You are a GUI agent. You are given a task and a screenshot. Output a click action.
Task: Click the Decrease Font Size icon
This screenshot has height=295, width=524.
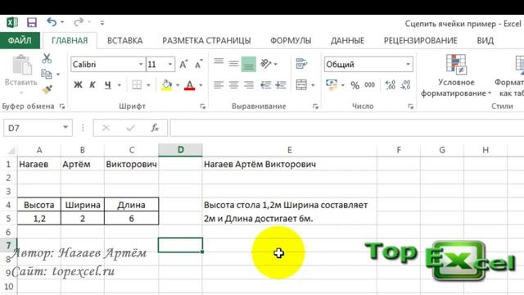[198, 64]
